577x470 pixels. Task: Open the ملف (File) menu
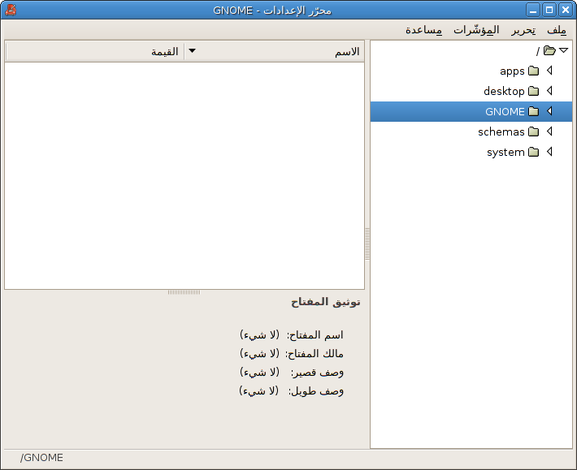[557, 30]
